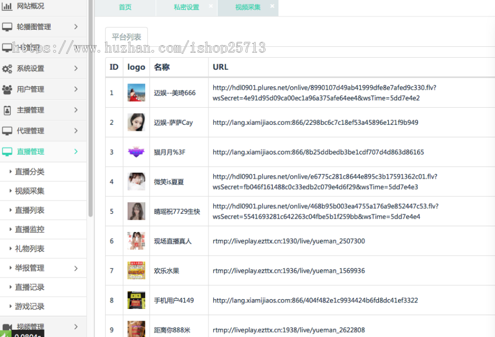
Task: Open the 礼物列表 sidebar entry
Action: [30, 249]
